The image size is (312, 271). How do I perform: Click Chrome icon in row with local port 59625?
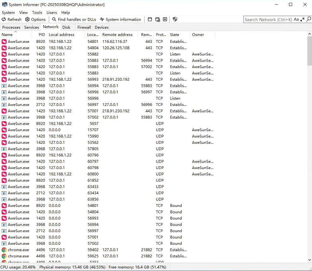[x=4, y=256]
